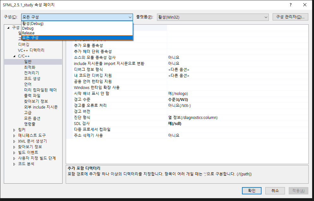
Task: Click 열 정보(/diagnostics:column) value
Action: coord(193,117)
